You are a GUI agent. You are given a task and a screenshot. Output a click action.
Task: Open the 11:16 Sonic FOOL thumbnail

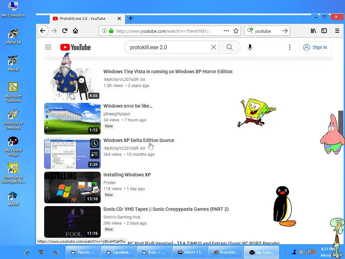pyautogui.click(x=72, y=222)
